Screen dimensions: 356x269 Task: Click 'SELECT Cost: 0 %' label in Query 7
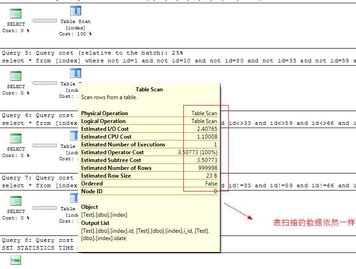[x=16, y=215]
